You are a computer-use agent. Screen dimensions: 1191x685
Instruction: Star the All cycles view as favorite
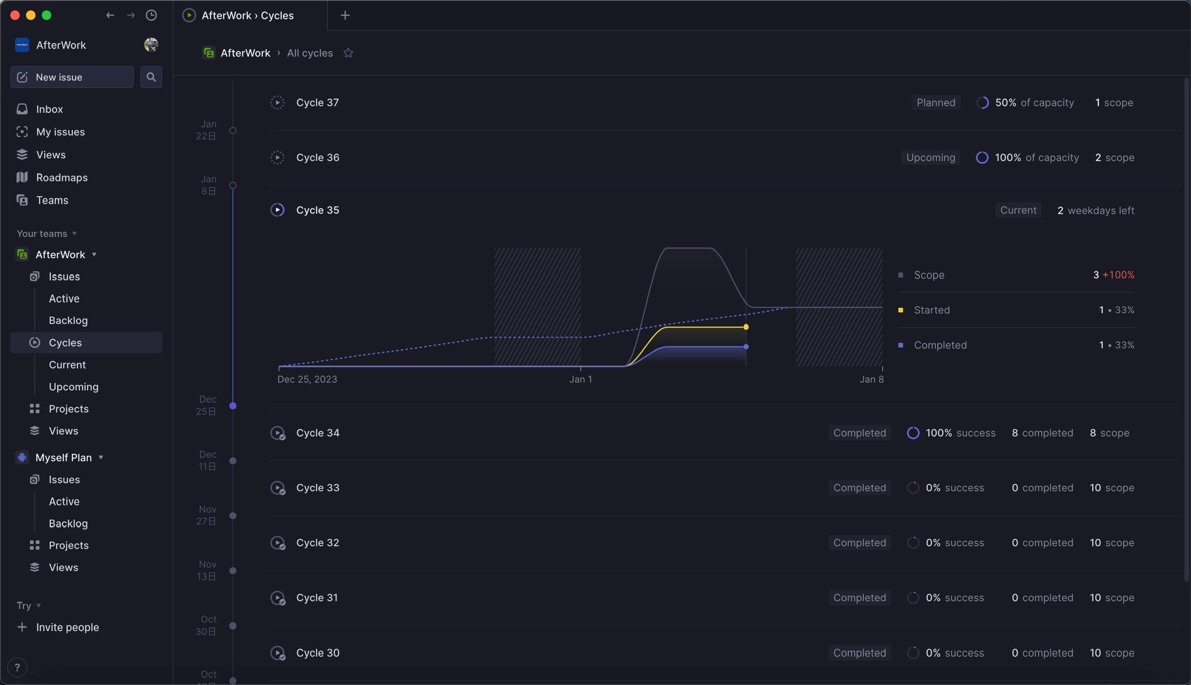348,53
